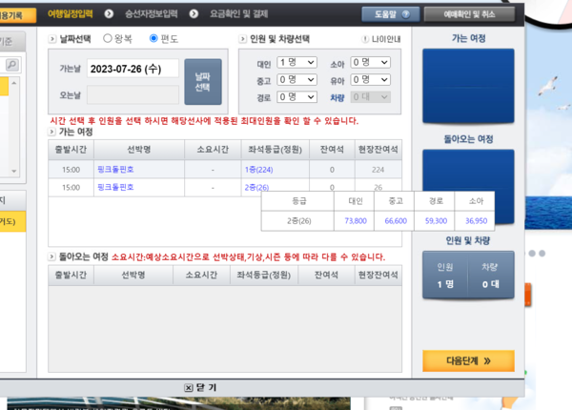Click the 소아 fare 36,950
The height and width of the screenshot is (410, 572).
476,220
